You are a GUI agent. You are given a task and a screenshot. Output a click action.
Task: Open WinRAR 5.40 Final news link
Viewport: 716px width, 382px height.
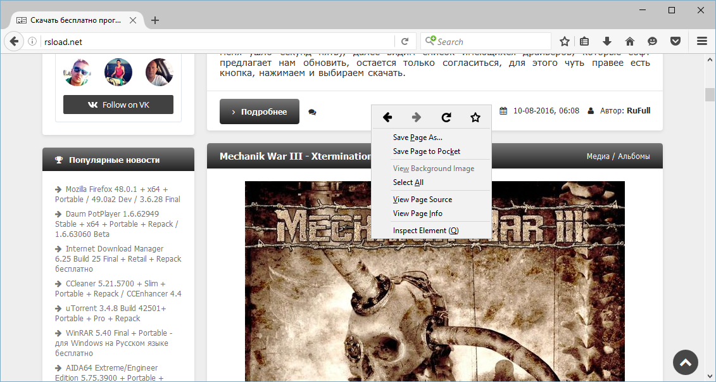(114, 343)
